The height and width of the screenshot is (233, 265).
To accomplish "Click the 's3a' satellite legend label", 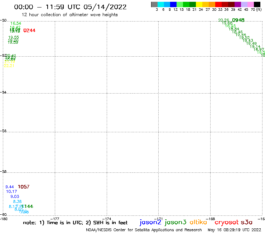I will pyautogui.click(x=247, y=222).
